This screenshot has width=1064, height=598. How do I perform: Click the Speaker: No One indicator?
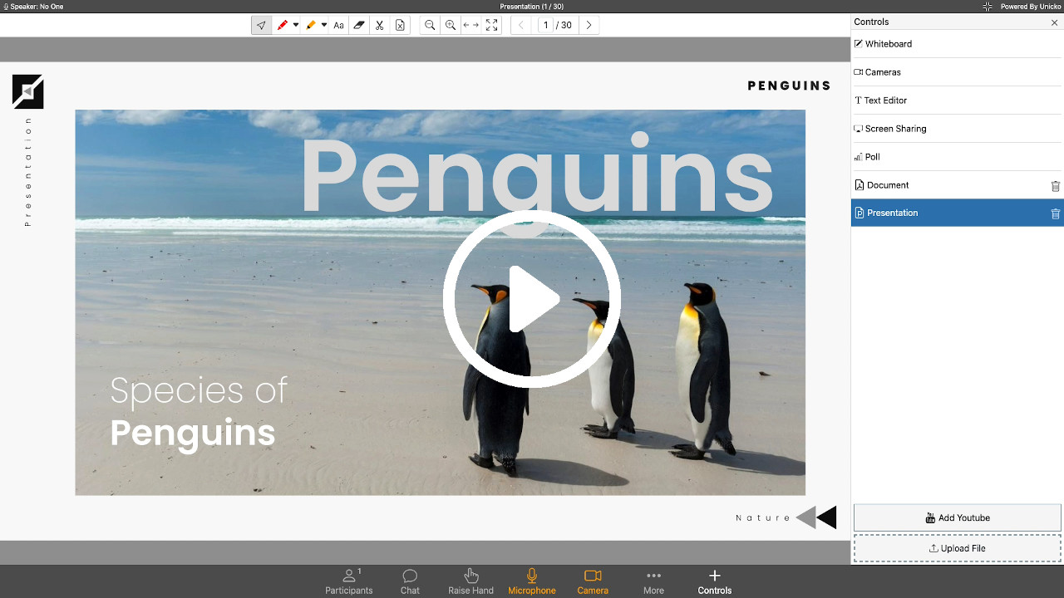tap(33, 7)
